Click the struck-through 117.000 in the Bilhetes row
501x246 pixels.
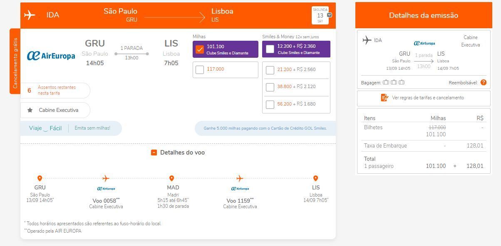[x=437, y=128]
